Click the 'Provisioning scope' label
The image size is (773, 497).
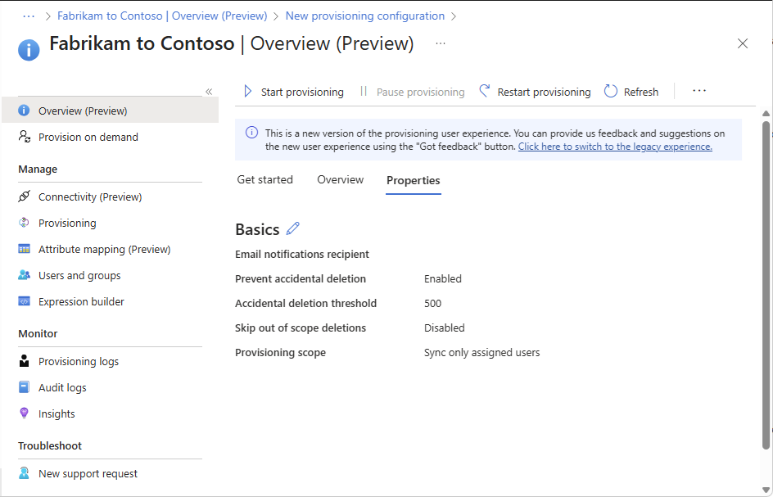(x=280, y=353)
